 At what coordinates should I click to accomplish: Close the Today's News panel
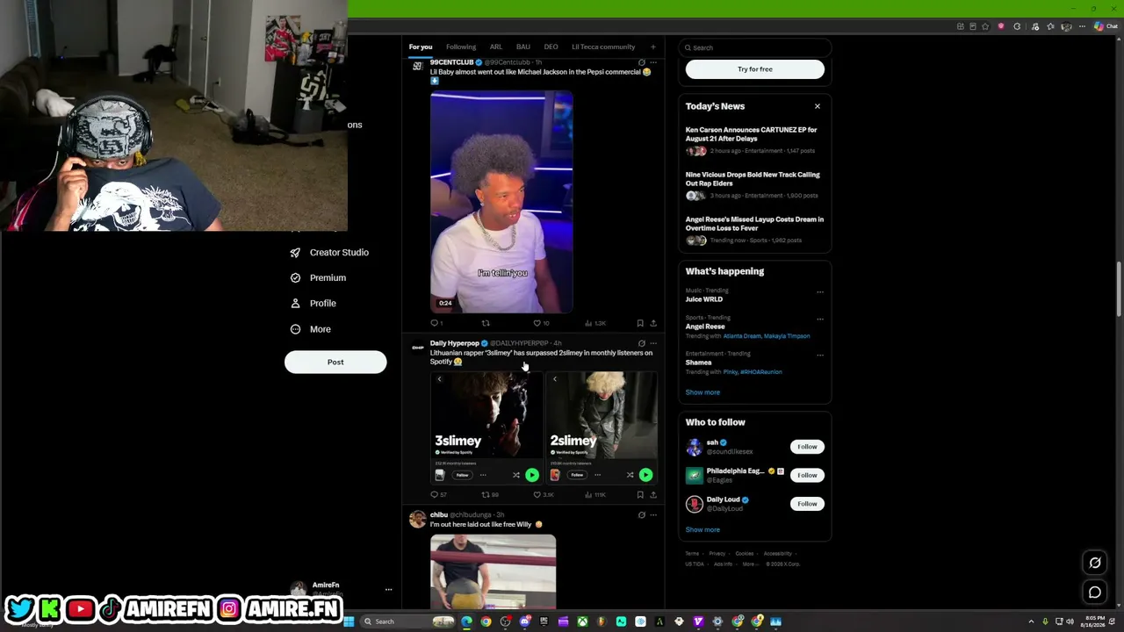tap(817, 106)
